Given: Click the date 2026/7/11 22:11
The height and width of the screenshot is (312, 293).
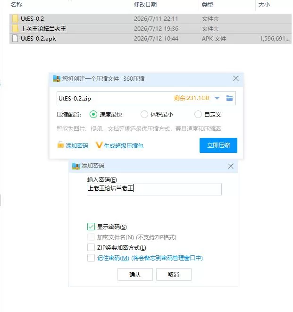Looking at the screenshot, I should (156, 19).
